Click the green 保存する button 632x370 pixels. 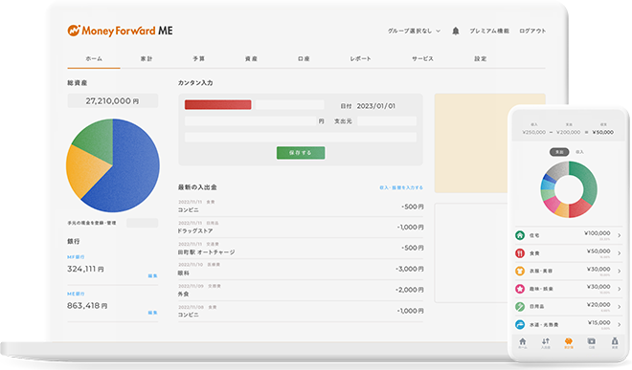301,153
